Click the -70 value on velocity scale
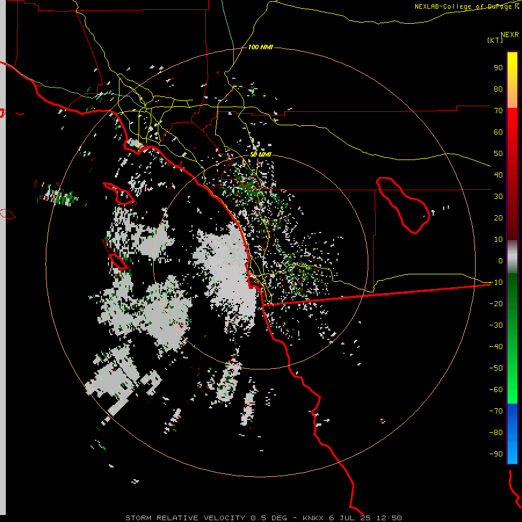This screenshot has height=522, width=522. pos(496,411)
